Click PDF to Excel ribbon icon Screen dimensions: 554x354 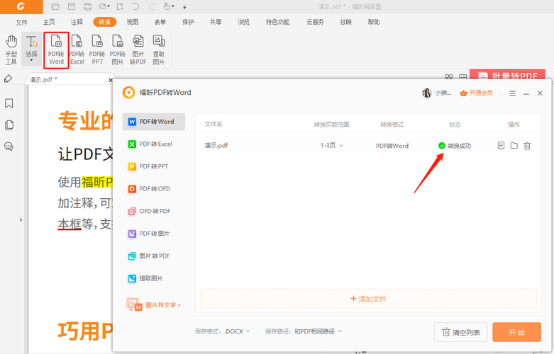(77, 50)
